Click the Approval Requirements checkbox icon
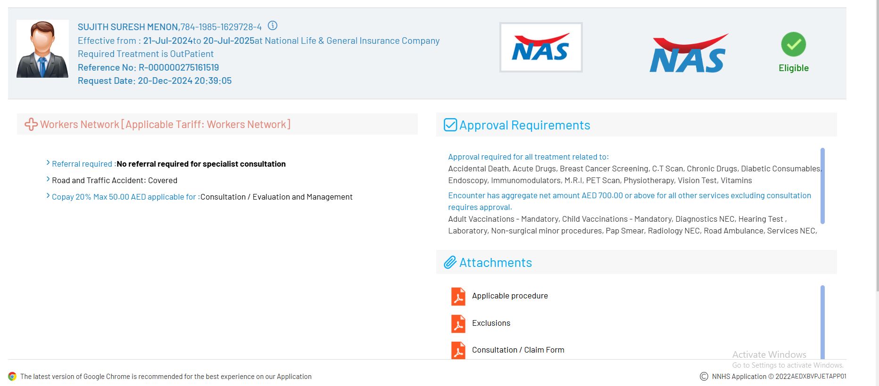Viewport: 879px width, 386px height. (450, 125)
